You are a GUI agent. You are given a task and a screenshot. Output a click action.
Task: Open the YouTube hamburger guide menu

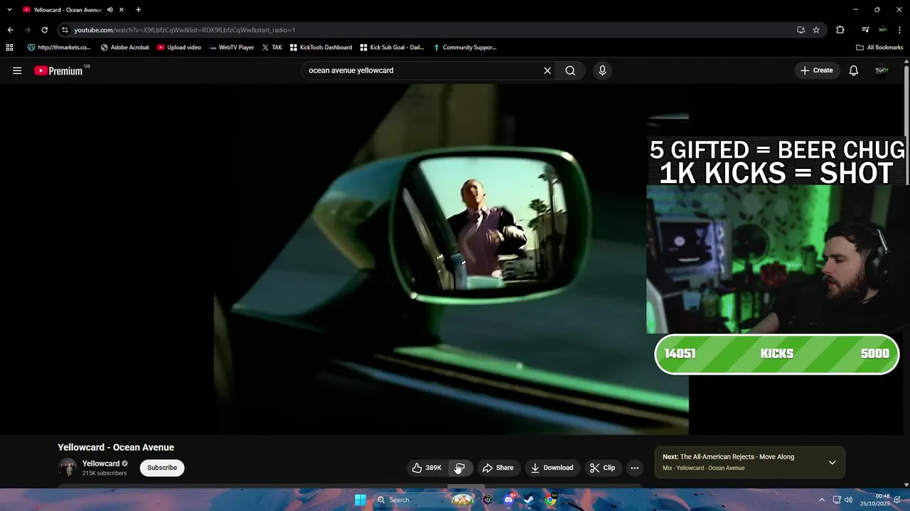point(17,70)
